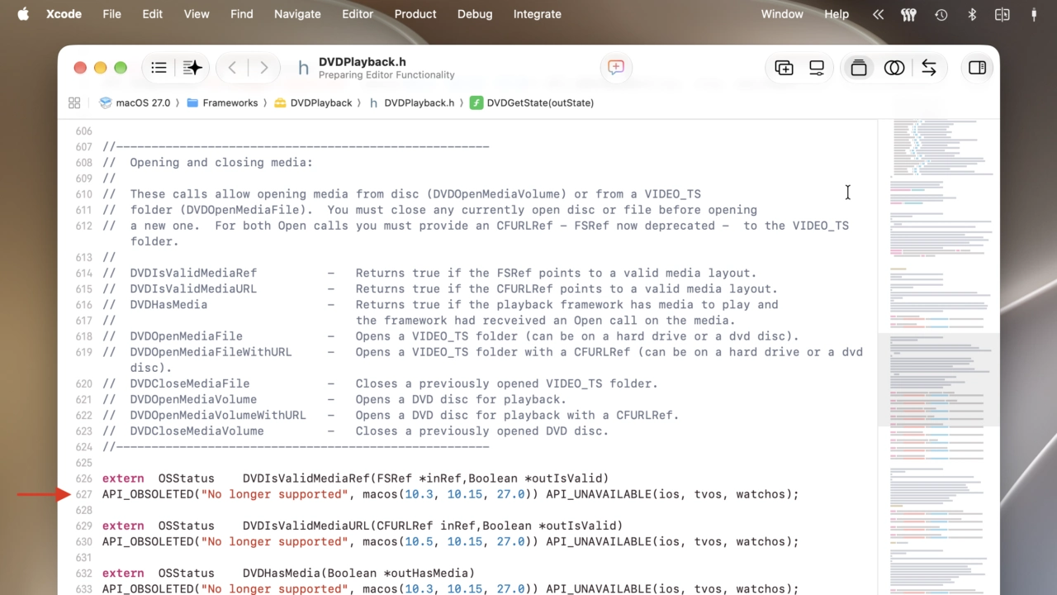Image resolution: width=1057 pixels, height=595 pixels.
Task: Open the Integrate menu
Action: (537, 14)
